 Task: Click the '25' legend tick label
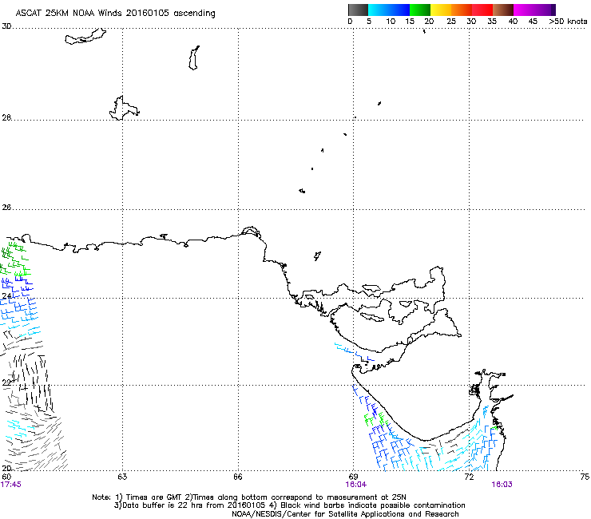pos(451,22)
